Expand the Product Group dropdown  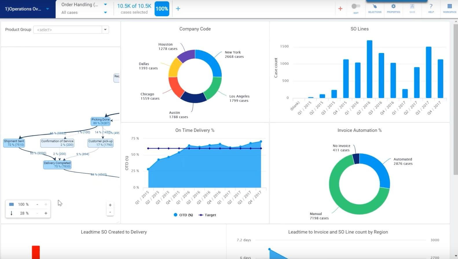click(105, 30)
